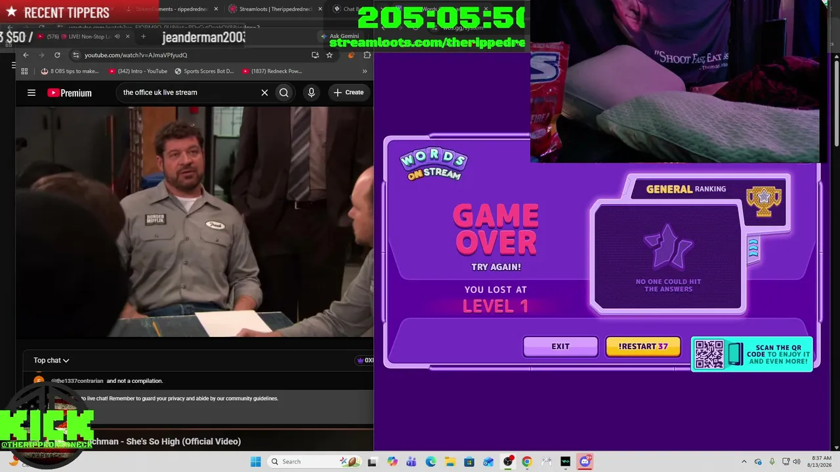The image size is (840, 472).
Task: Switch to OBS Studio in the taskbar
Action: pyautogui.click(x=508, y=462)
